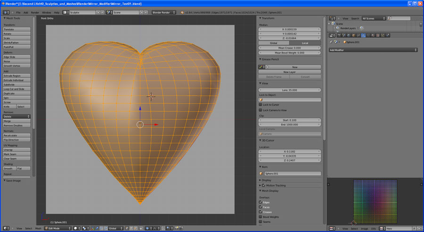Open the Modifiers properties tab (wrench icon)

[363, 35]
